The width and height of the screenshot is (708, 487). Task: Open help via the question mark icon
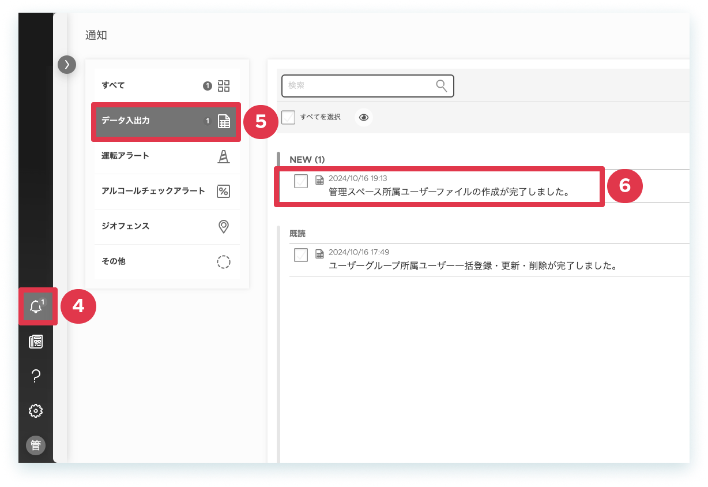(36, 376)
